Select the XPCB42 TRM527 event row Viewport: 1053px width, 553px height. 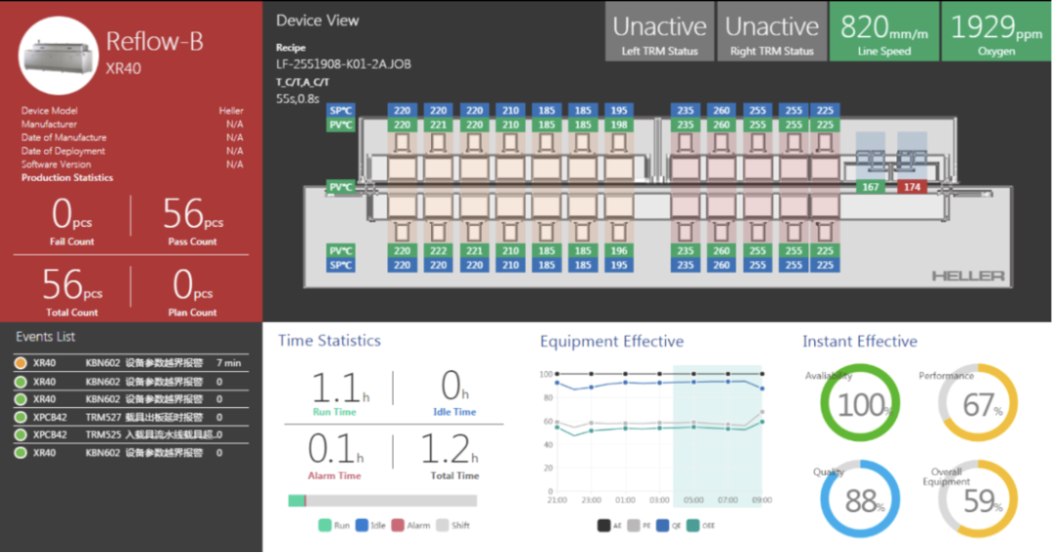(131, 417)
